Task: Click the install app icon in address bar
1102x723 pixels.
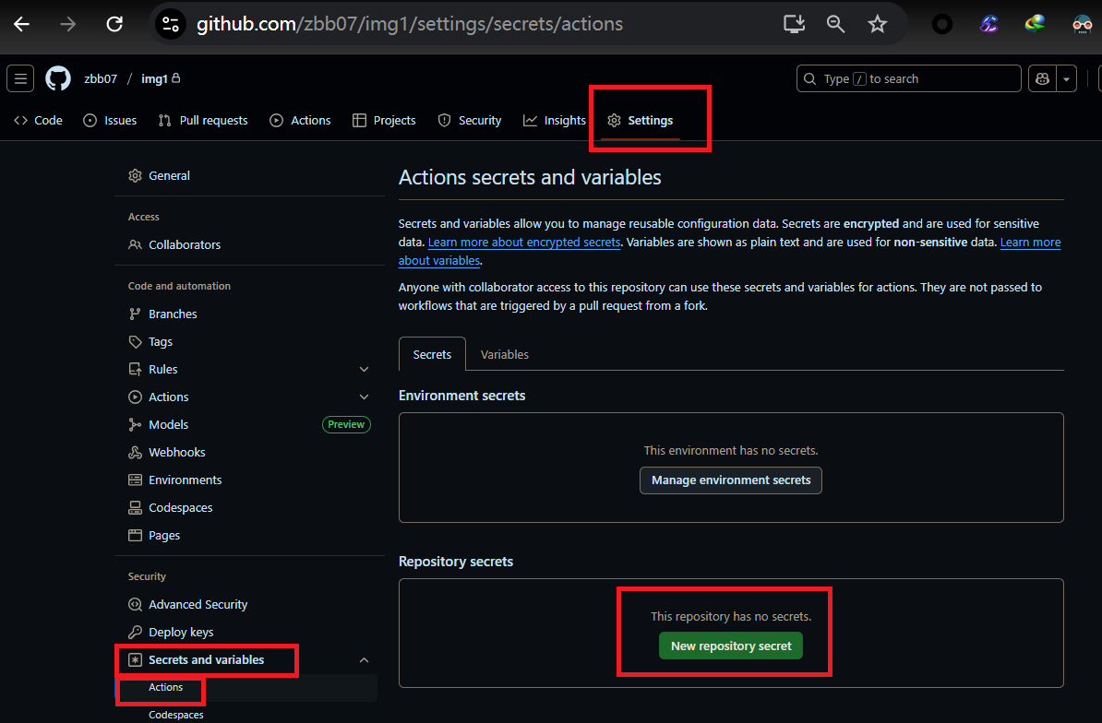Action: pos(794,24)
